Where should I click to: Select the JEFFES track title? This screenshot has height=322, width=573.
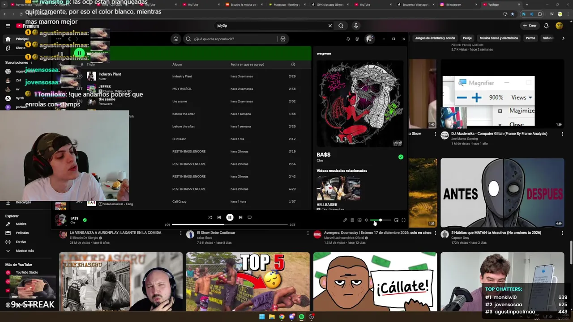click(x=104, y=86)
